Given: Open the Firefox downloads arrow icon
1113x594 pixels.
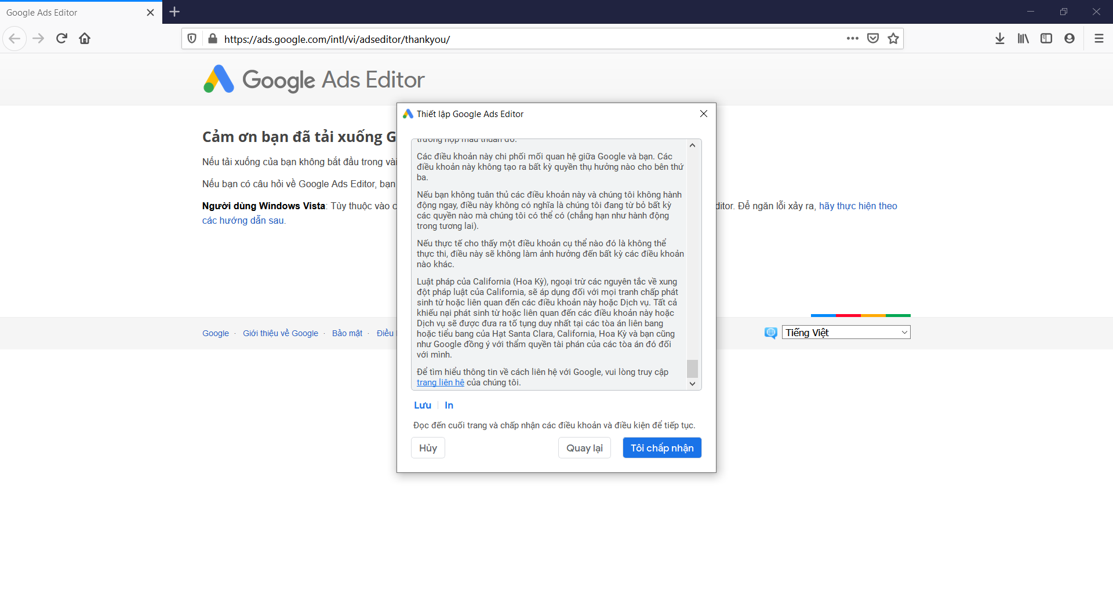Looking at the screenshot, I should coord(1000,39).
